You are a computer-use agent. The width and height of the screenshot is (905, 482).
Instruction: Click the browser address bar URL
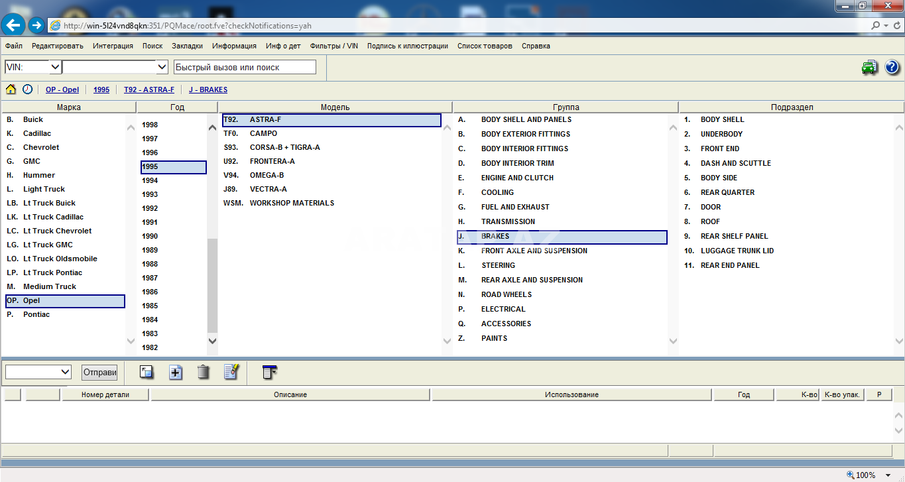187,26
